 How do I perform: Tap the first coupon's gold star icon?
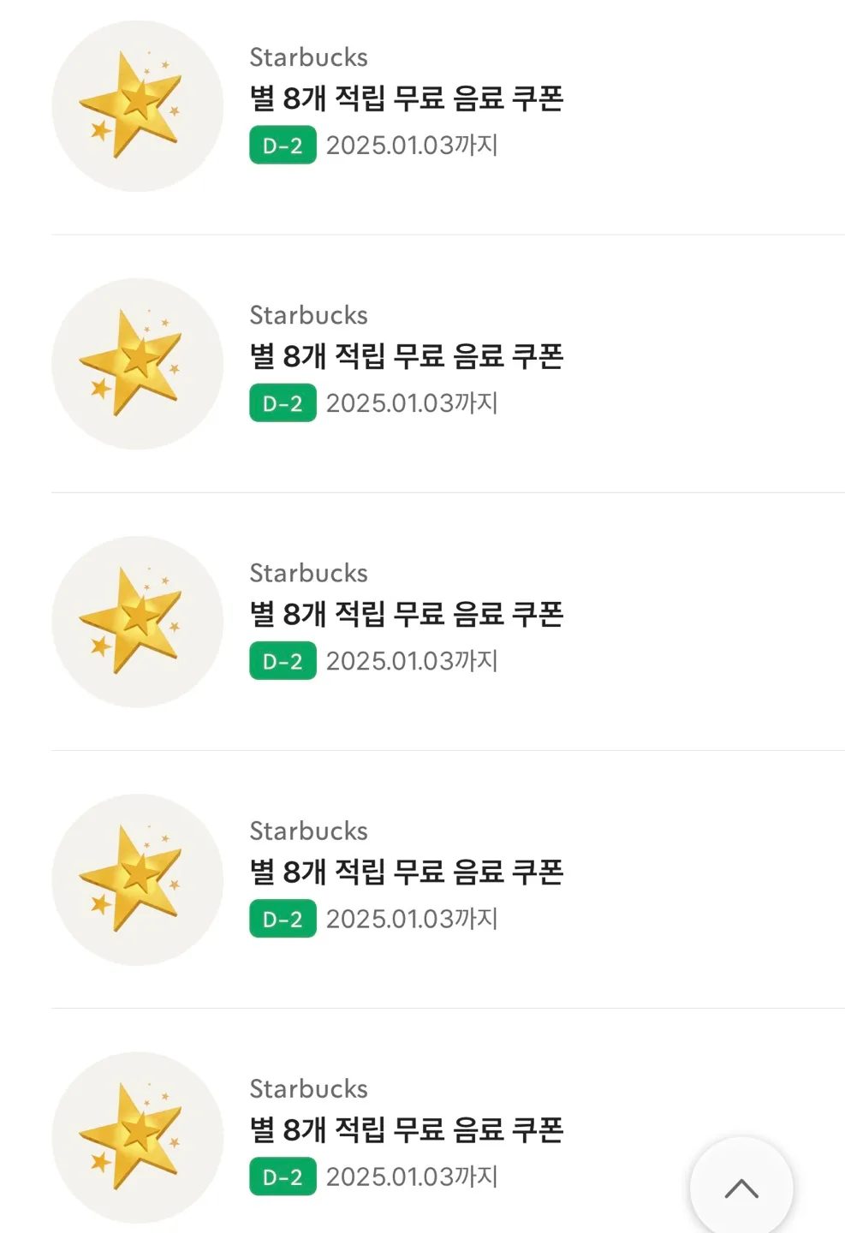click(x=137, y=106)
